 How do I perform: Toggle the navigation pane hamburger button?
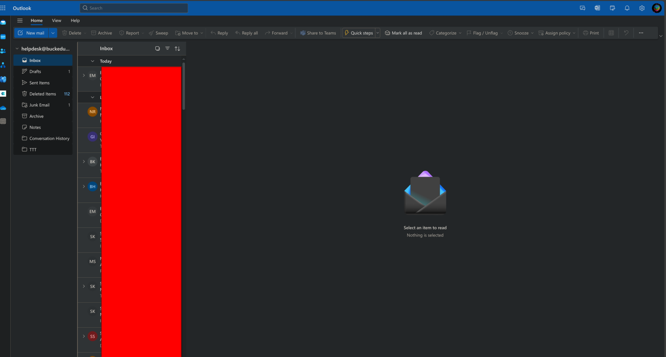click(x=20, y=21)
